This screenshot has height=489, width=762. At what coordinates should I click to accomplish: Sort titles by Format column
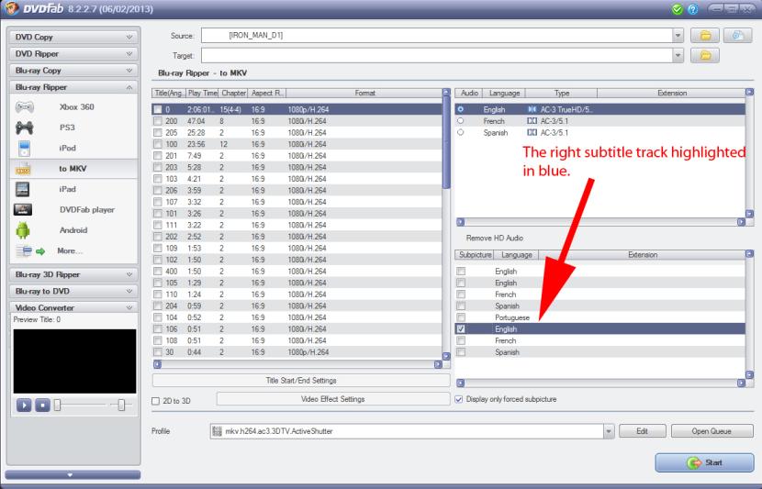(364, 93)
